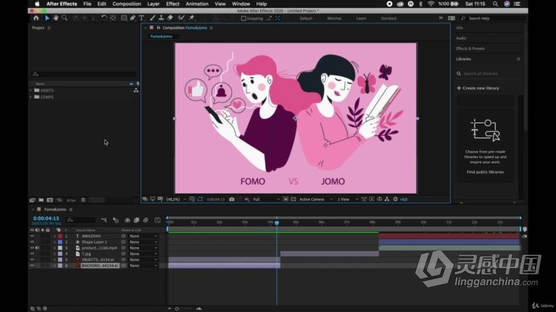The width and height of the screenshot is (556, 312).
Task: Select the Eraser tool
Action: coord(170,18)
